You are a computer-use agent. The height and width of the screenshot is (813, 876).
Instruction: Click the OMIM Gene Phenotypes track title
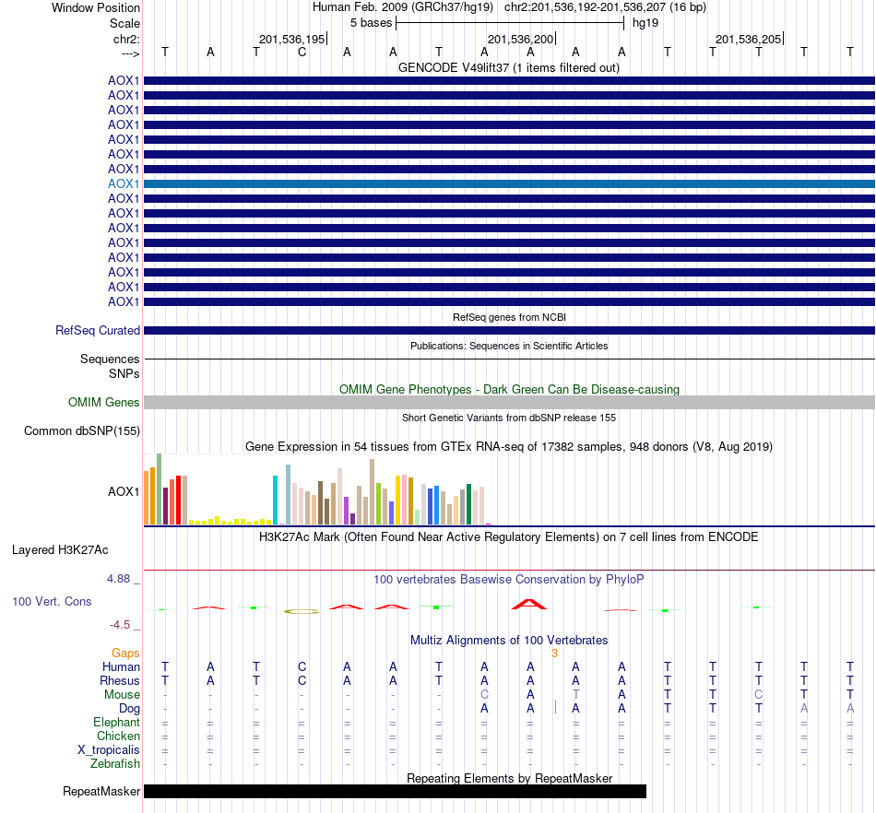pos(509,389)
